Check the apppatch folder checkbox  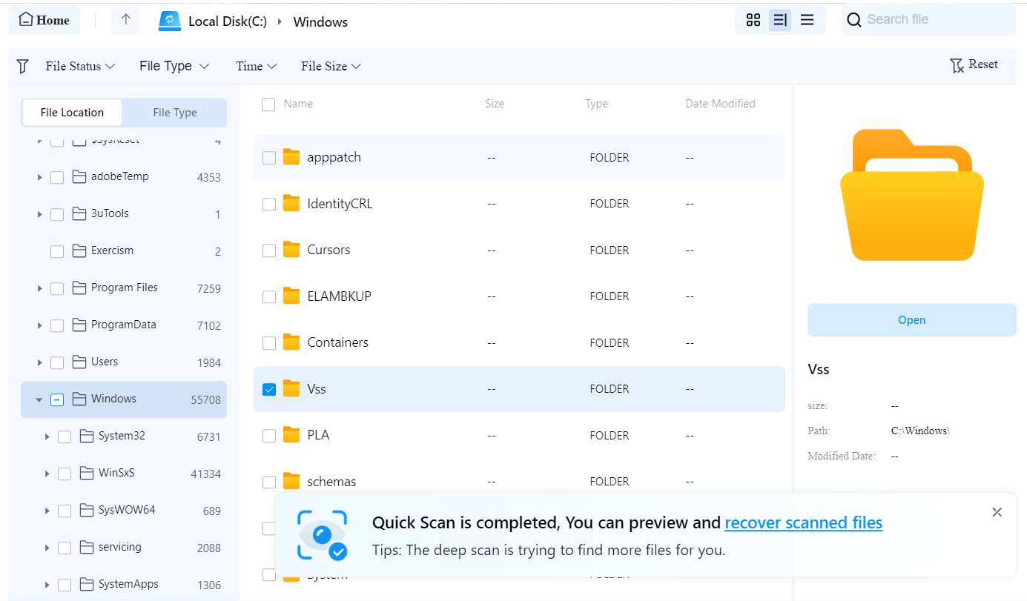(268, 157)
